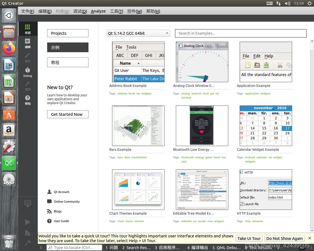Open the HTTP Example thumbnail
The width and height of the screenshot is (314, 251).
(x=266, y=190)
